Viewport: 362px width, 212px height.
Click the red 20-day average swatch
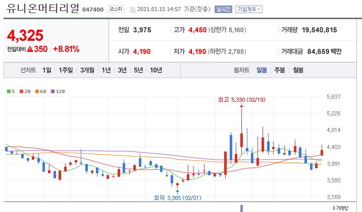point(22,91)
